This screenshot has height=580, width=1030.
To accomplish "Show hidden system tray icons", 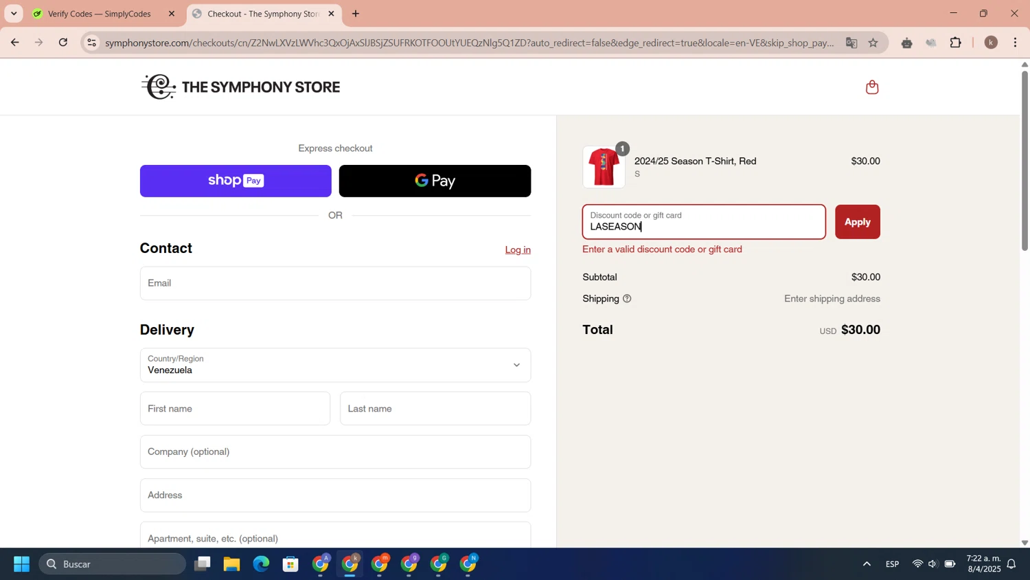I will pyautogui.click(x=867, y=564).
